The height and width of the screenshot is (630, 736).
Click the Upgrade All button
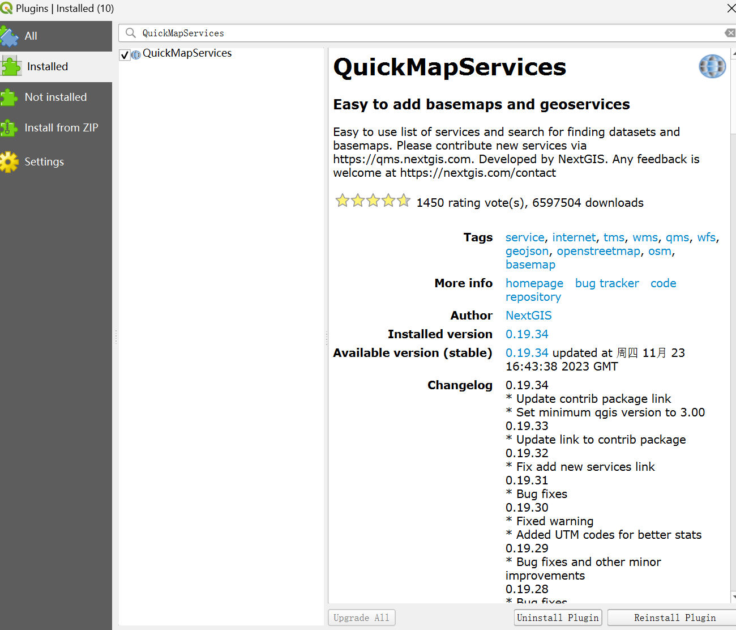(362, 618)
